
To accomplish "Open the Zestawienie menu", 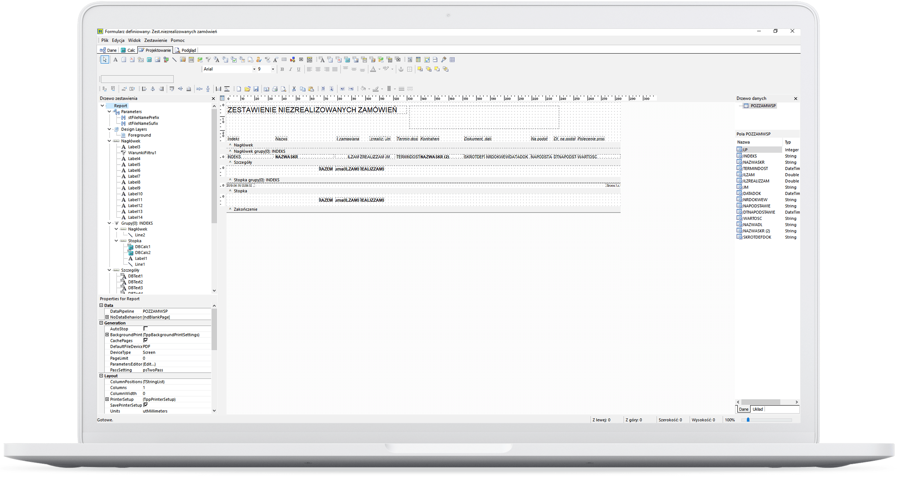I will 155,40.
